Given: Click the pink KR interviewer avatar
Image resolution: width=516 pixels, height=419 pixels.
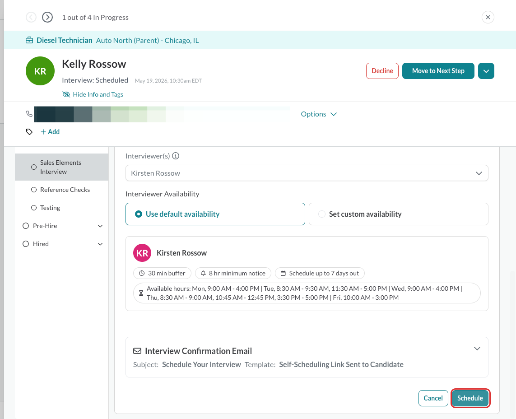Looking at the screenshot, I should coord(142,253).
